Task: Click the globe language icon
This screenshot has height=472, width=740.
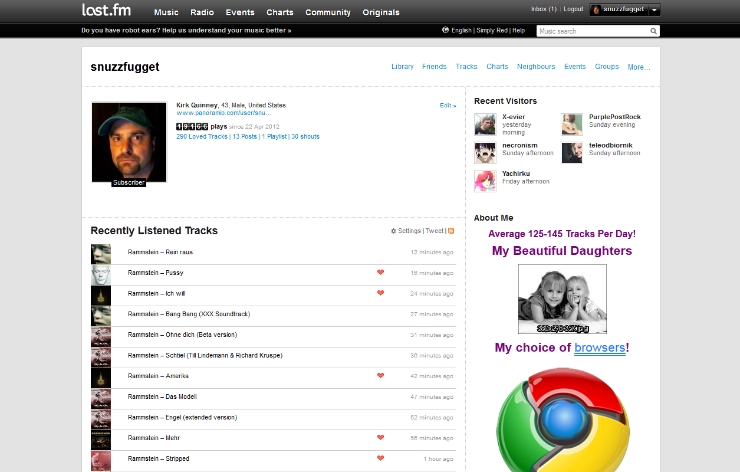Action: point(446,30)
